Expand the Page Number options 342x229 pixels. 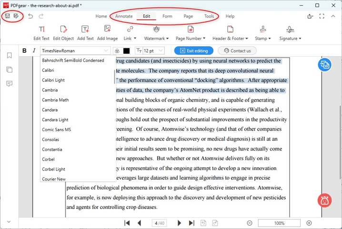pyautogui.click(x=191, y=33)
